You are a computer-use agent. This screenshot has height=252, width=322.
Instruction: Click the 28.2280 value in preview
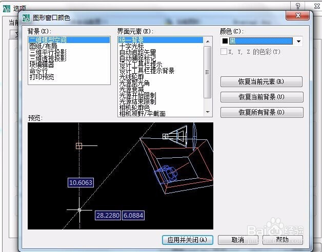click(108, 215)
